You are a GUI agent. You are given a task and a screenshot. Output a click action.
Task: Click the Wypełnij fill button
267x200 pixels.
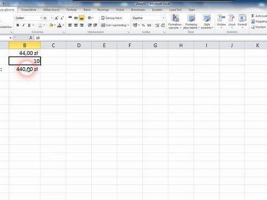259,22
